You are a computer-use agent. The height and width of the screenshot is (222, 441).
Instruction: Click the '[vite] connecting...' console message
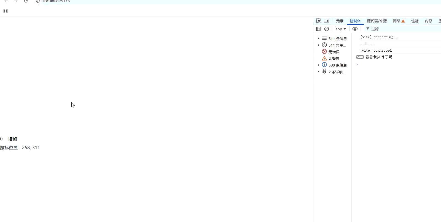point(379,37)
